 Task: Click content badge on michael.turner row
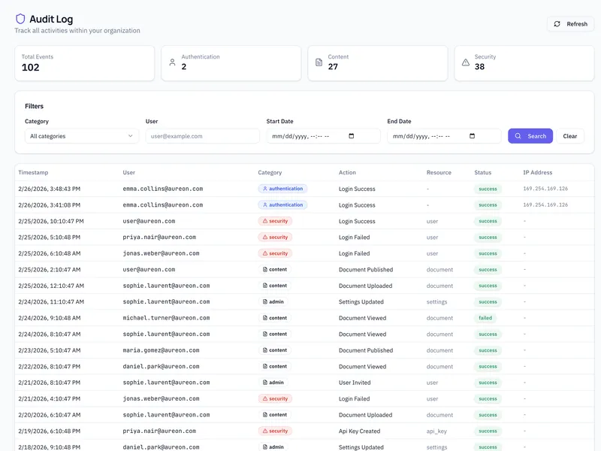(274, 318)
